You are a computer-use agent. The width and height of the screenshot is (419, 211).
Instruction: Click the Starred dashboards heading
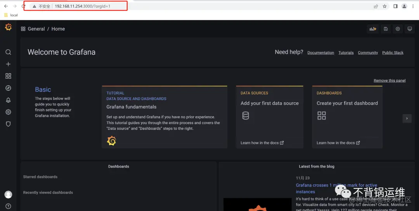40,177
